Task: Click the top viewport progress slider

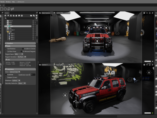Action: point(148,61)
